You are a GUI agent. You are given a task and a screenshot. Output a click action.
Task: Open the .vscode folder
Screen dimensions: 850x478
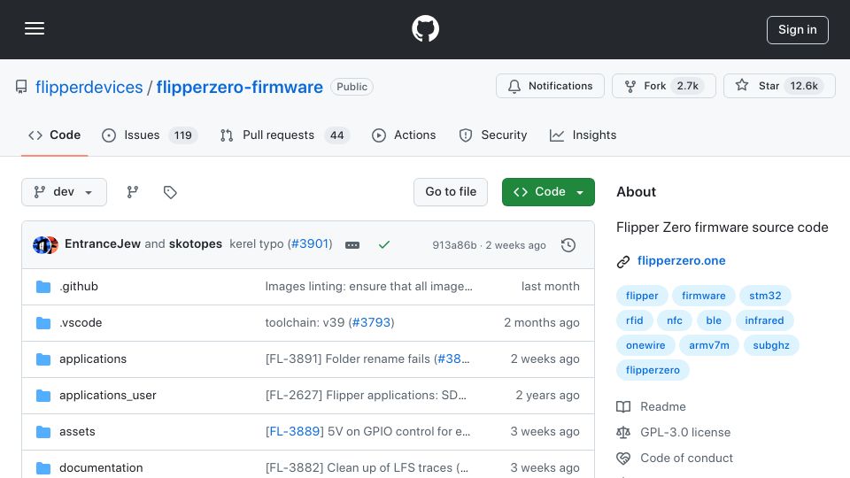point(81,322)
